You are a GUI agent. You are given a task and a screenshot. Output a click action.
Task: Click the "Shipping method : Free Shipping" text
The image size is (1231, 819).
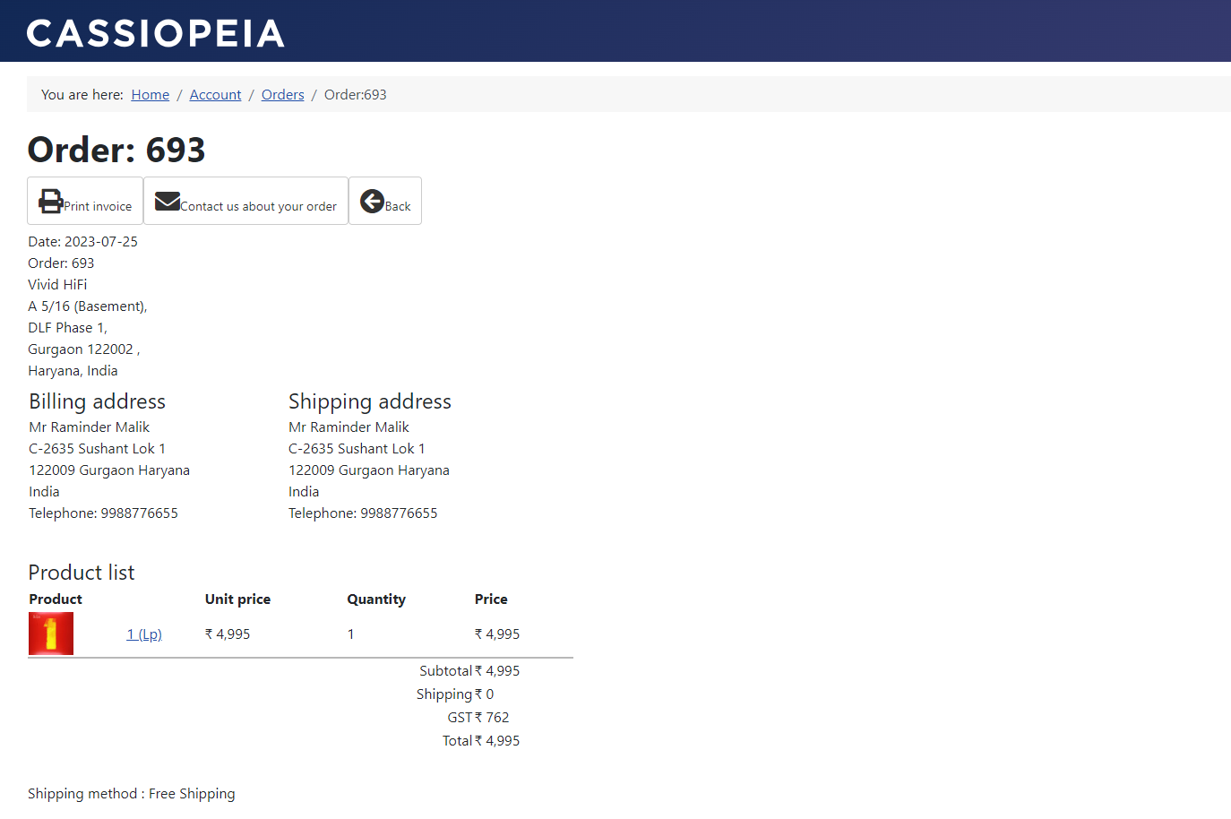[132, 794]
